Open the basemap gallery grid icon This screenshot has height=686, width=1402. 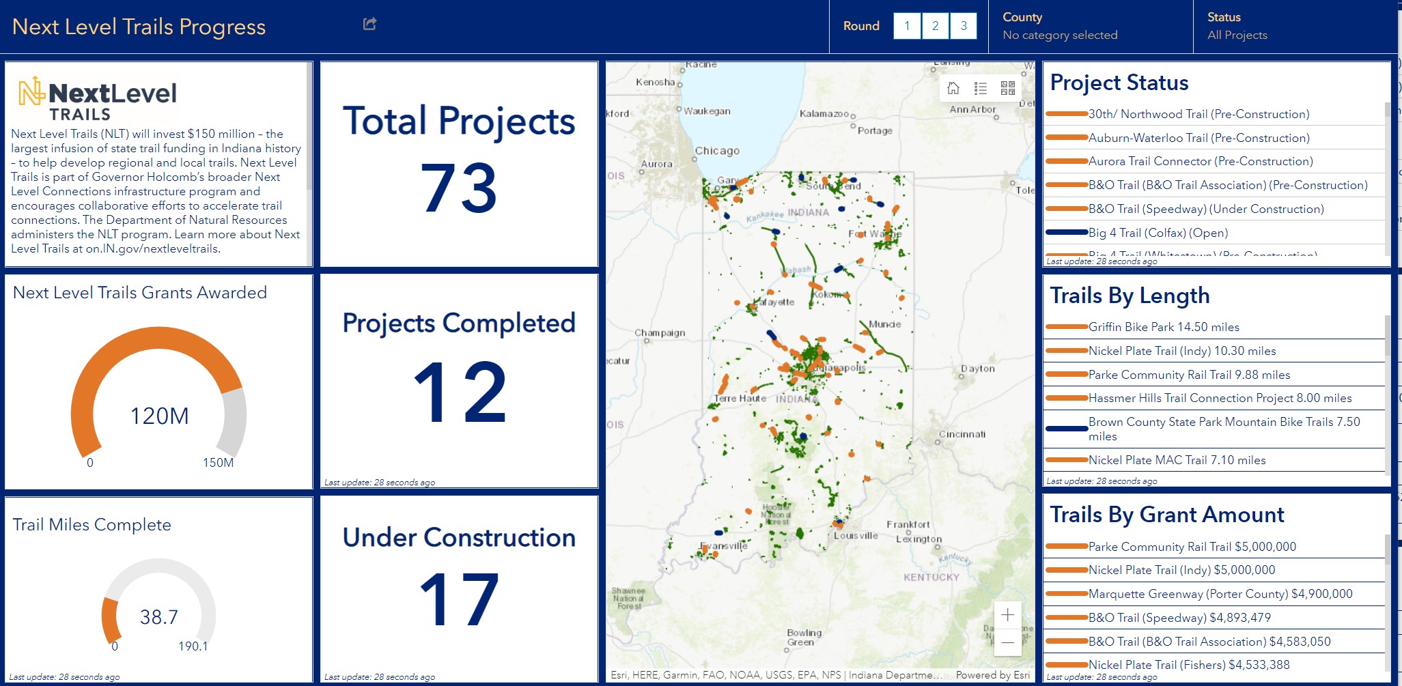tap(1008, 88)
